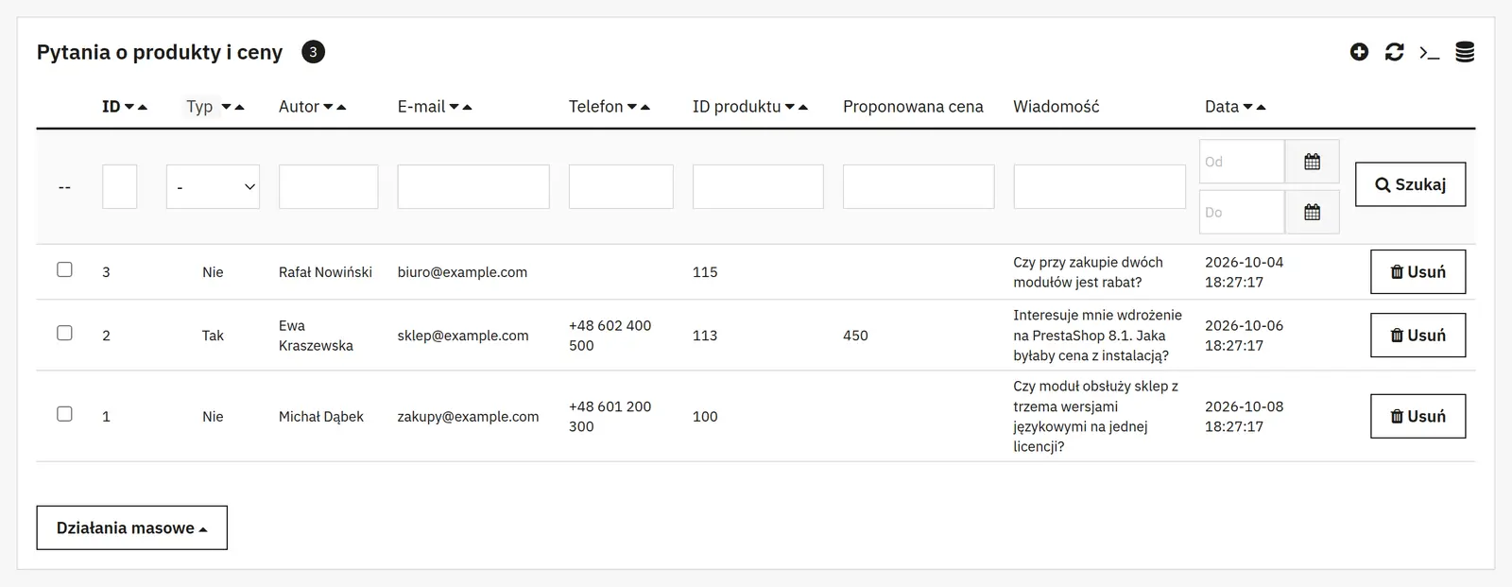Click the Do date input field
Viewport: 1512px width, 587px height.
click(1242, 213)
